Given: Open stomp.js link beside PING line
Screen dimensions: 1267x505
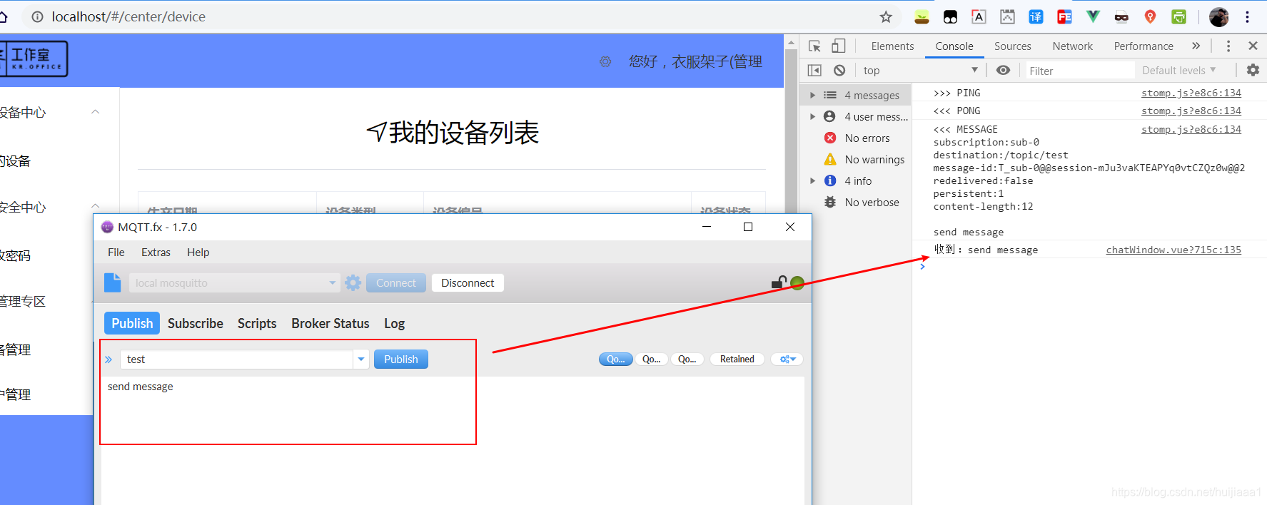Looking at the screenshot, I should coord(1191,93).
